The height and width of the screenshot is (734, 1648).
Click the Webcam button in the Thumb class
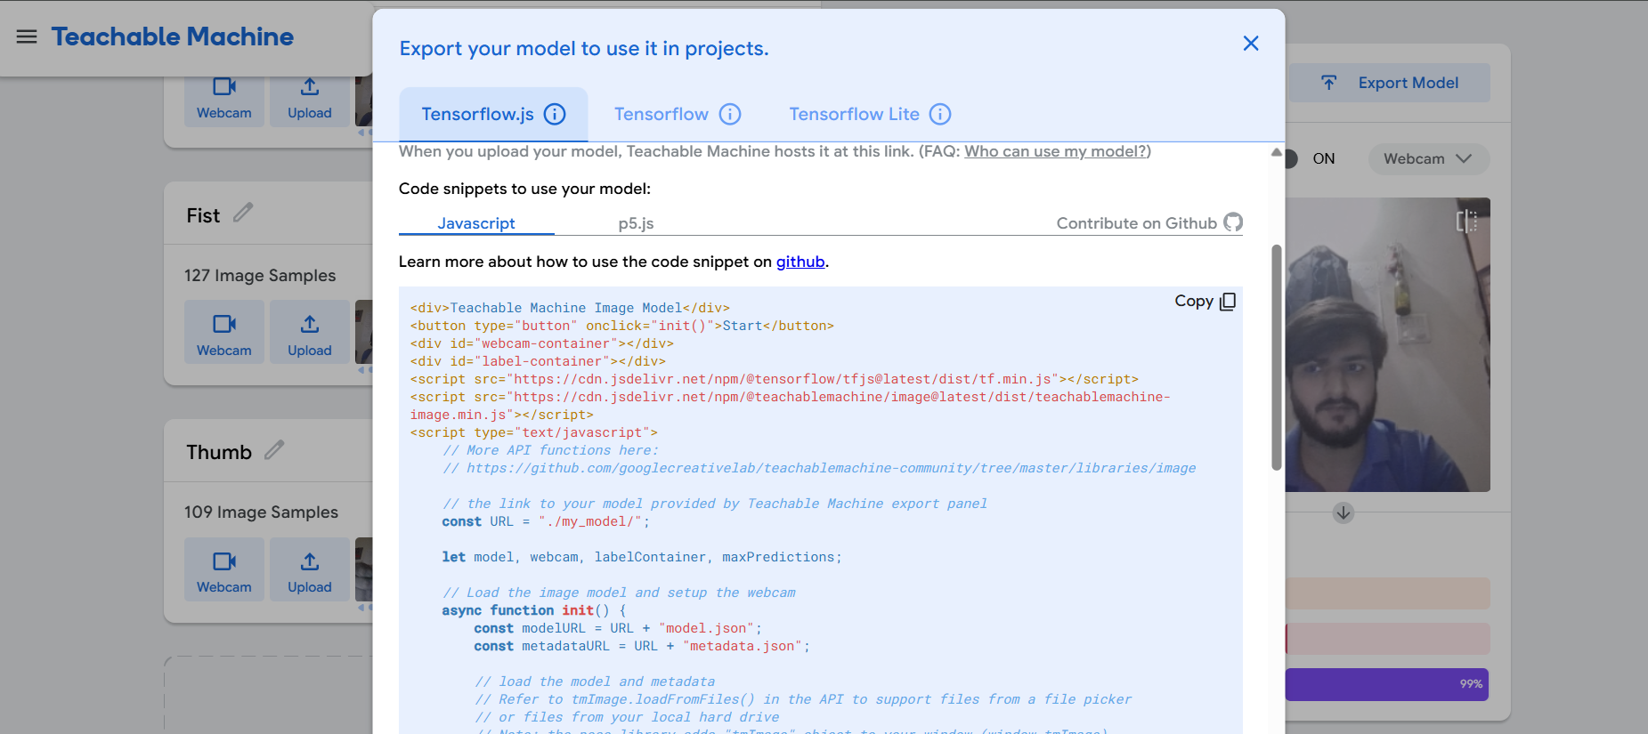pos(224,569)
